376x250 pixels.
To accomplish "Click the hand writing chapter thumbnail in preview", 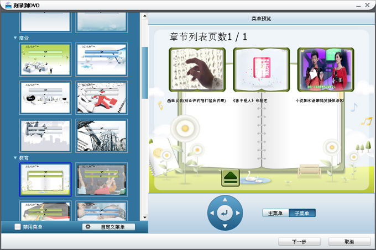I will pyautogui.click(x=197, y=70).
